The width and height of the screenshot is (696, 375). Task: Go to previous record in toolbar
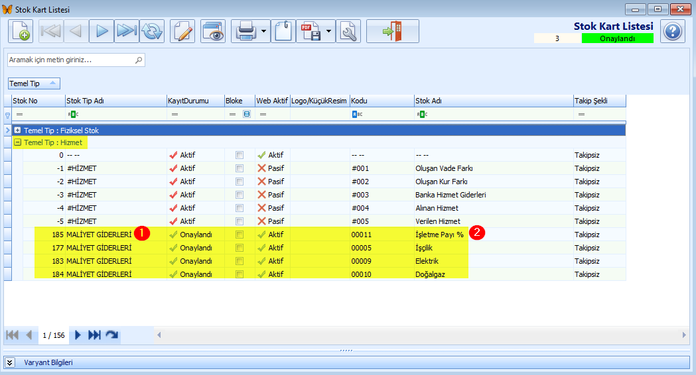pos(76,31)
